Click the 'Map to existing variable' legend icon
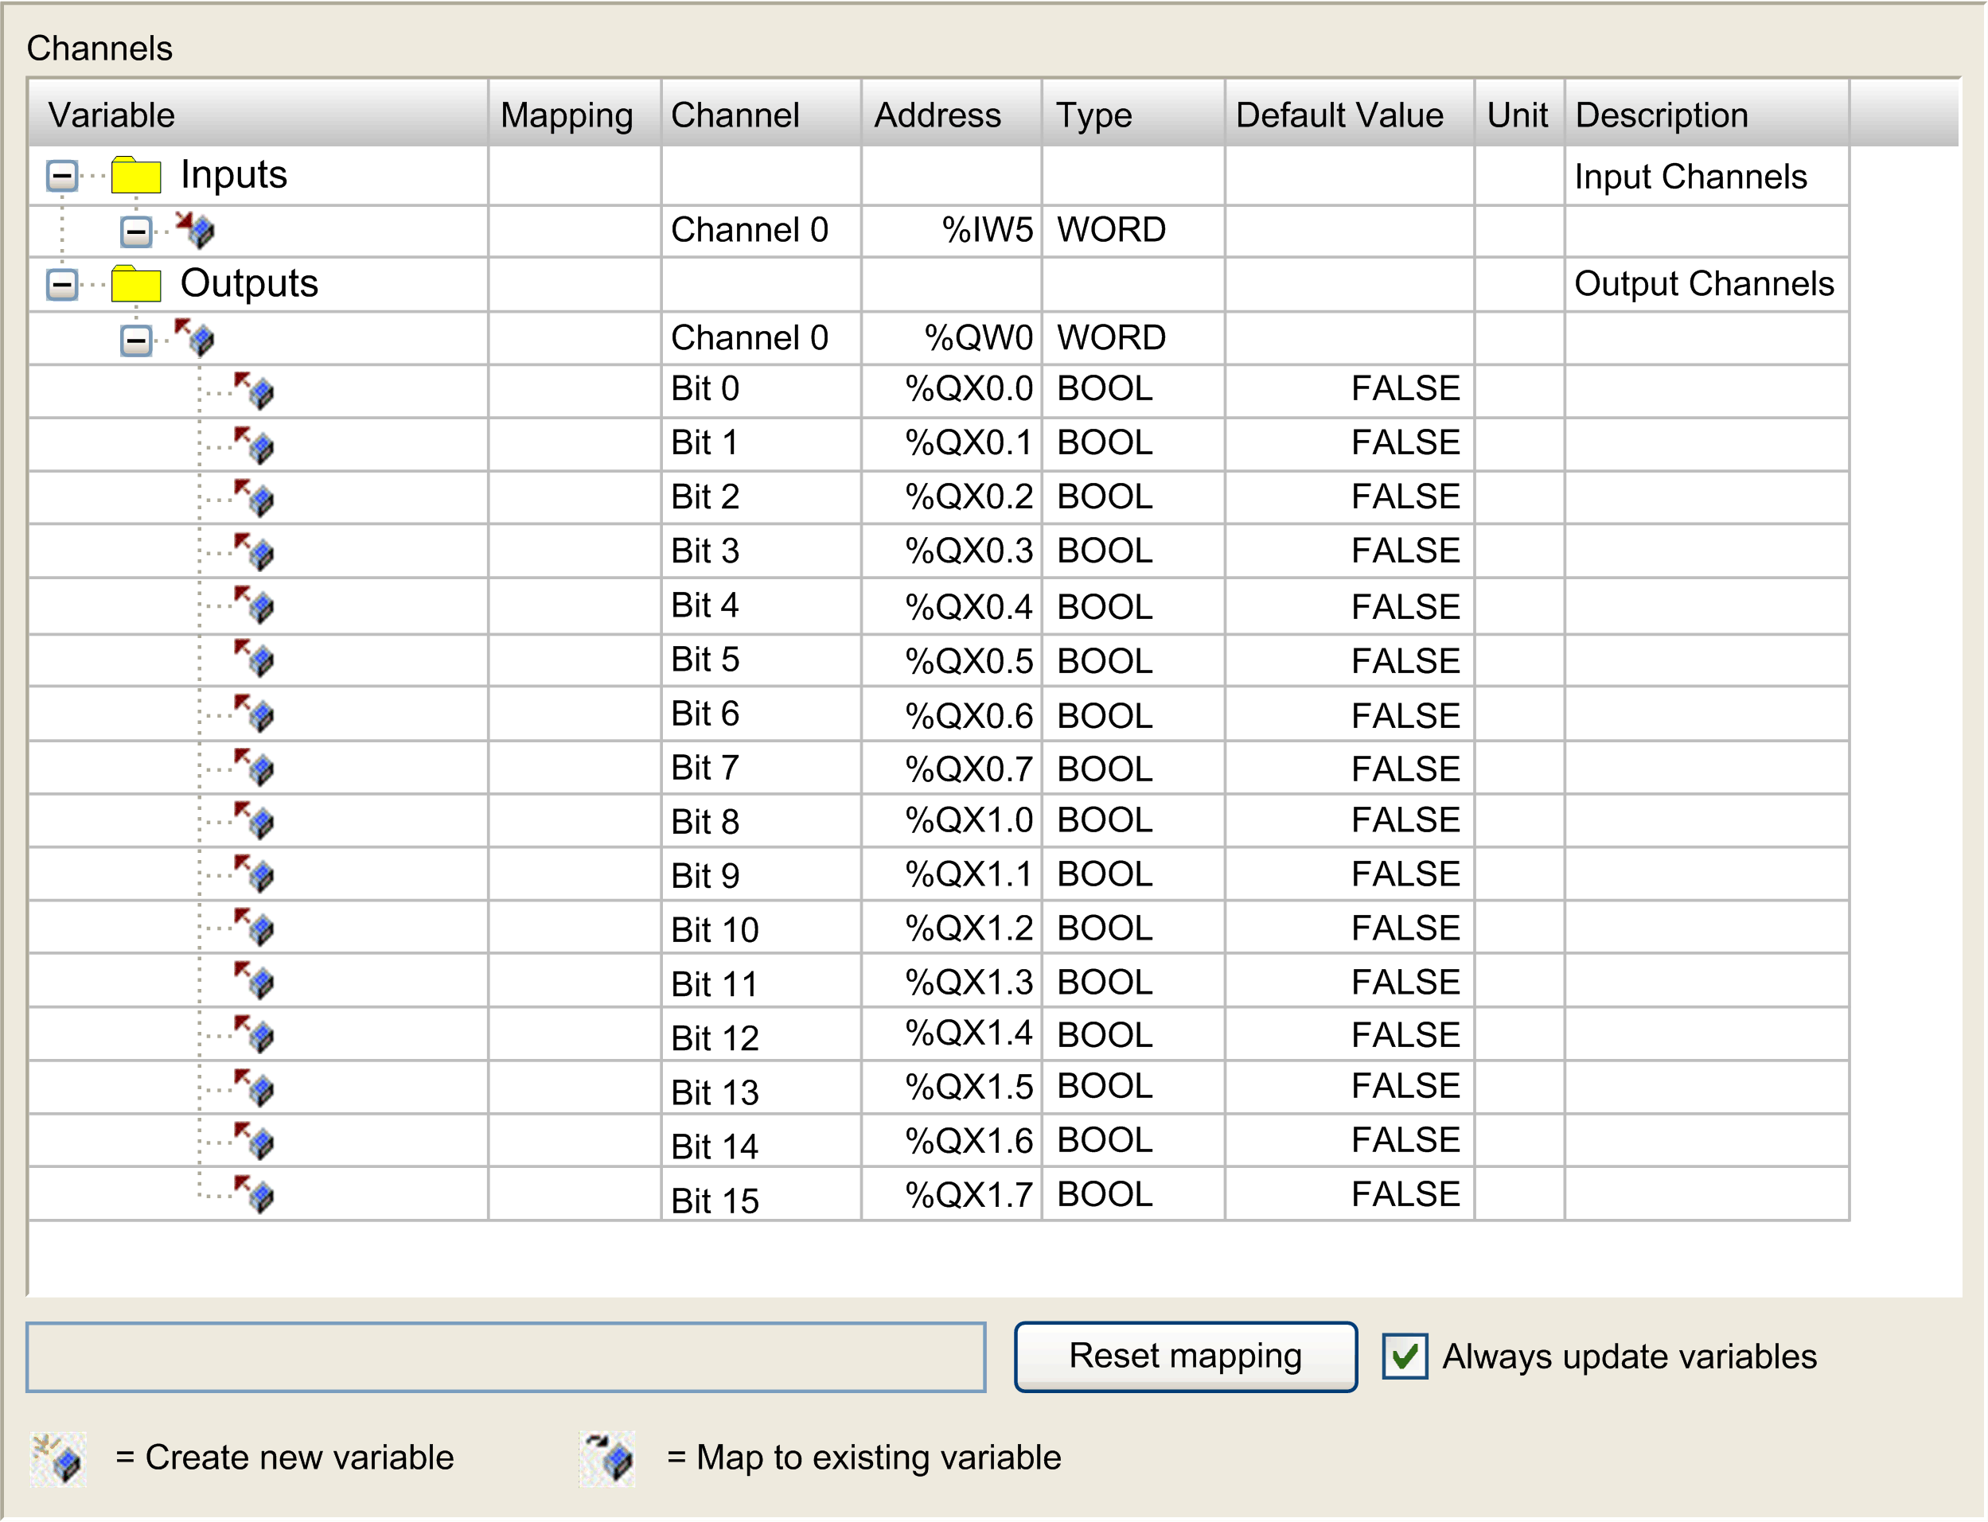Viewport: 1988px width, 1522px height. [x=608, y=1458]
